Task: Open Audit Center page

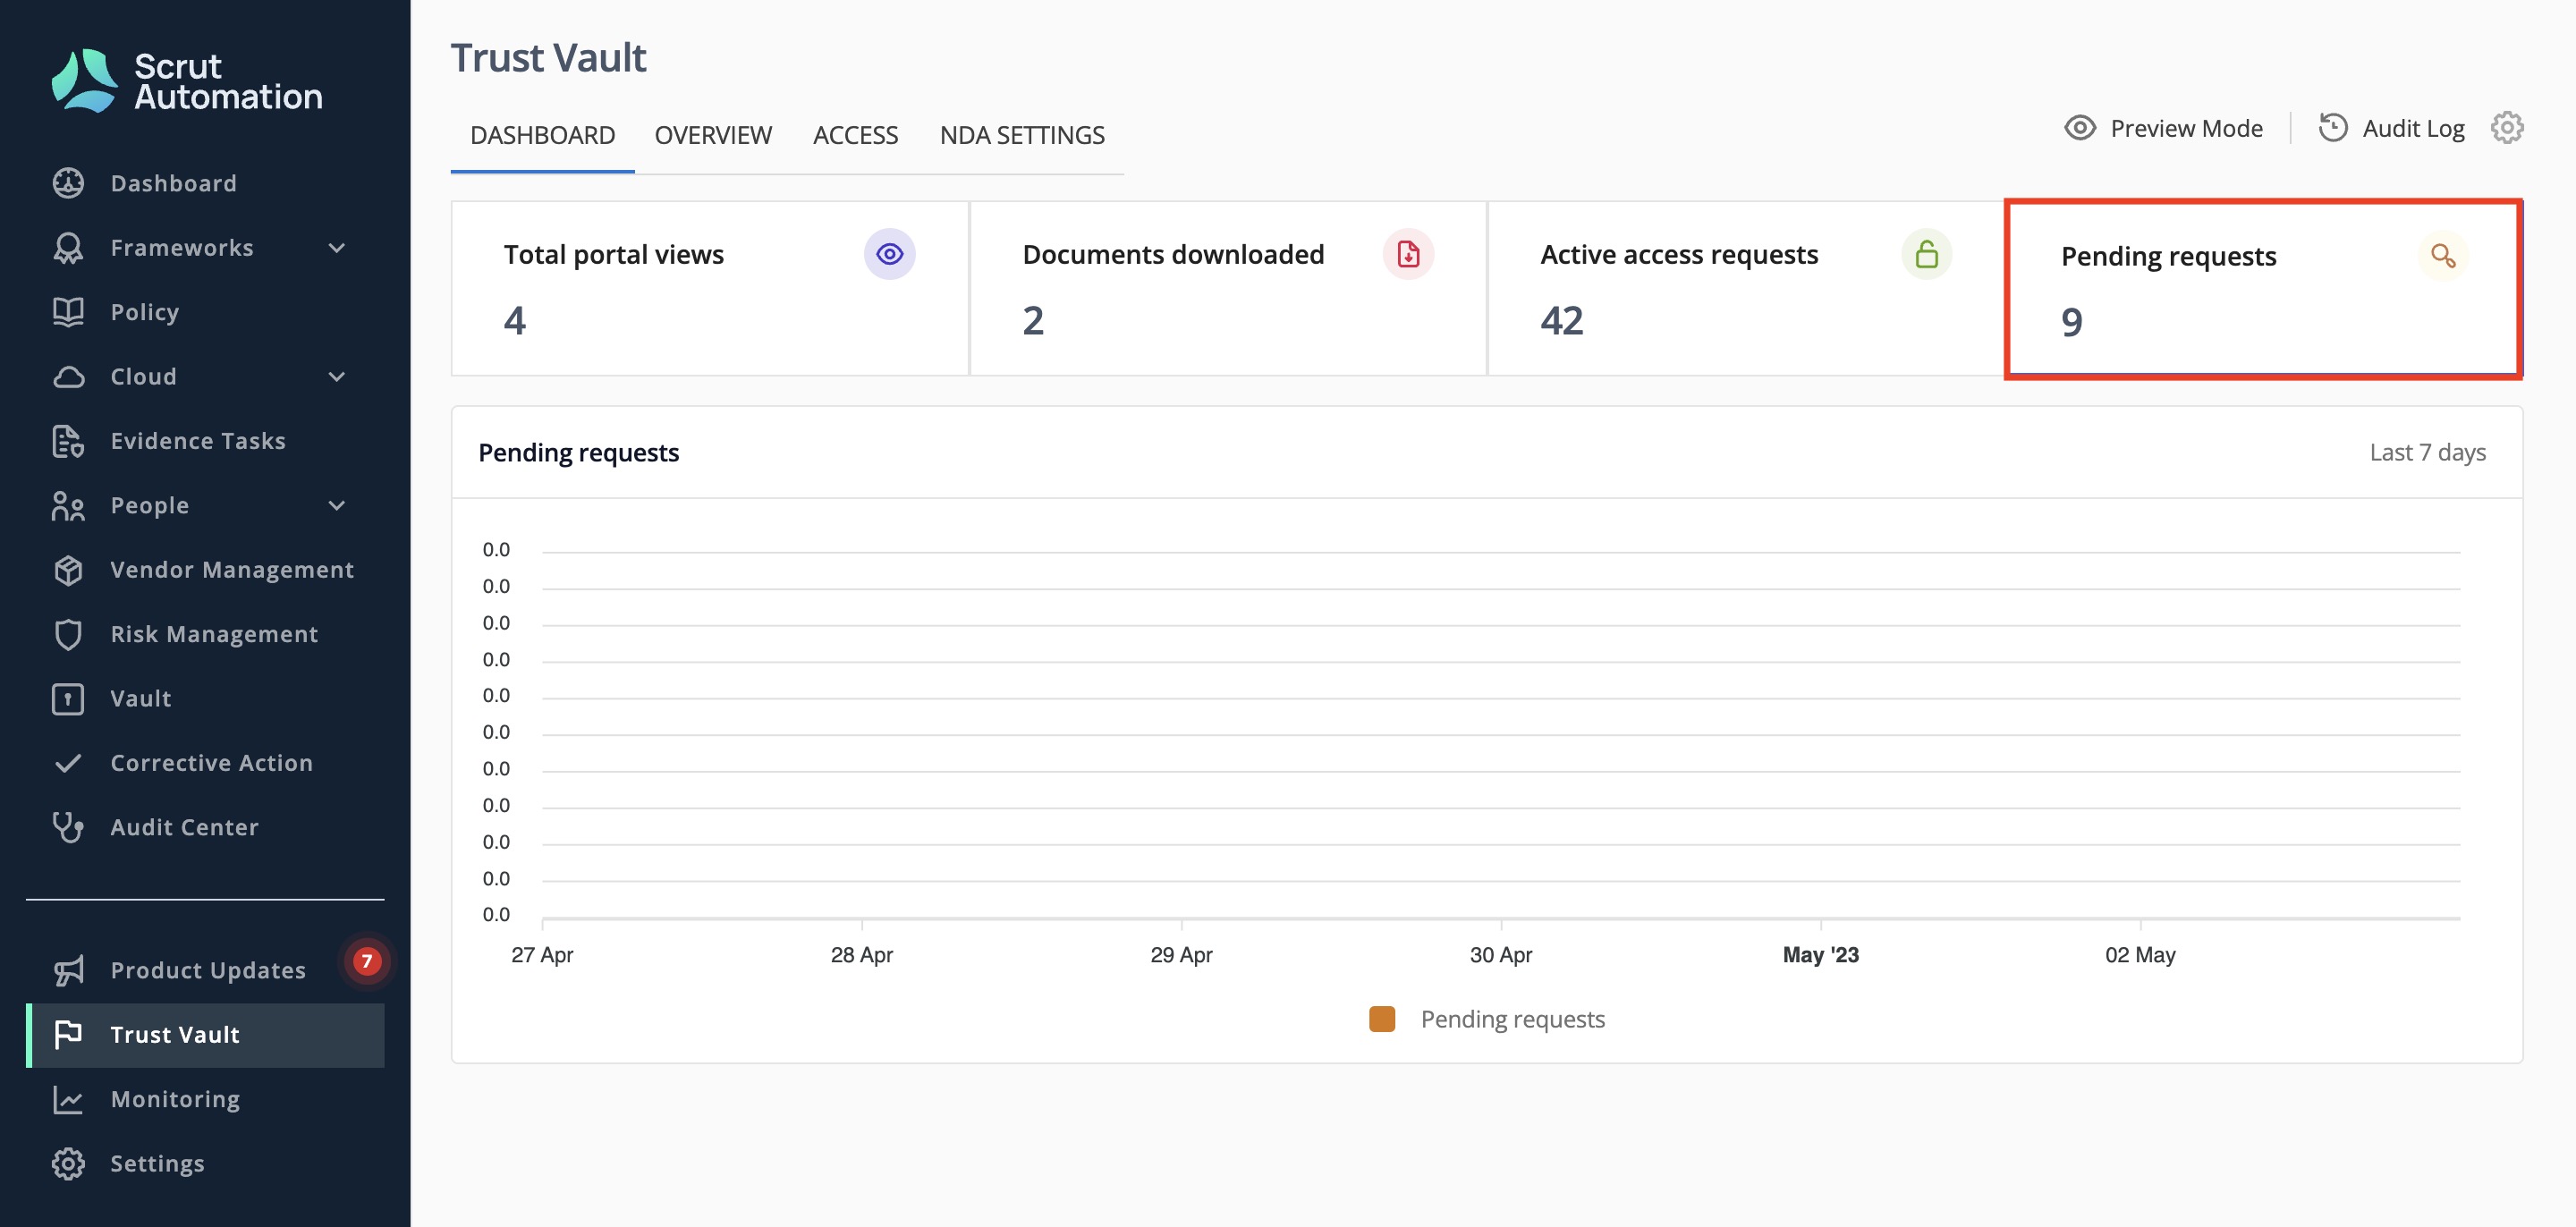Action: tap(205, 827)
